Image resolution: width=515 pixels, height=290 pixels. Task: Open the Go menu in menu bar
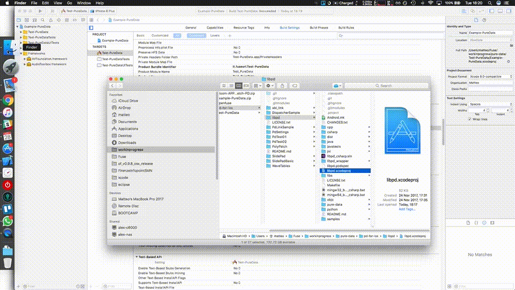pos(69,3)
